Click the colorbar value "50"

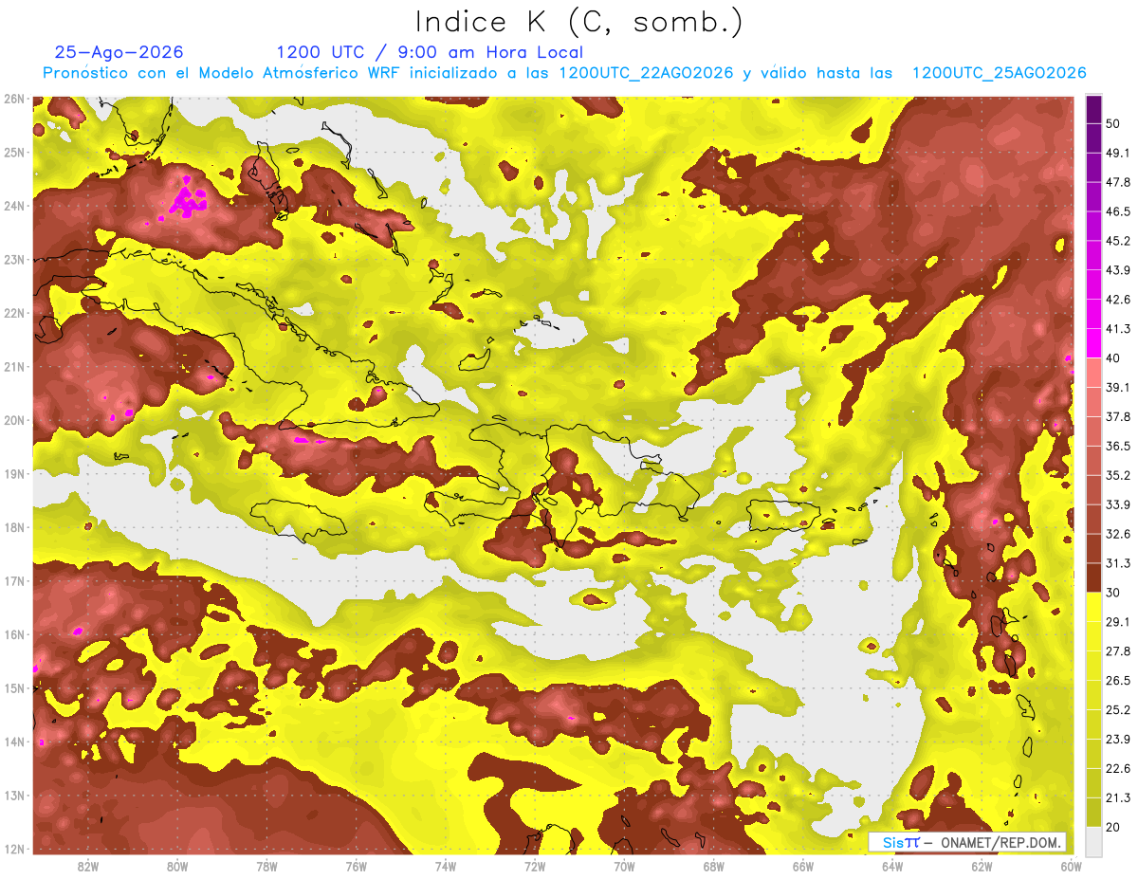coord(1113,123)
